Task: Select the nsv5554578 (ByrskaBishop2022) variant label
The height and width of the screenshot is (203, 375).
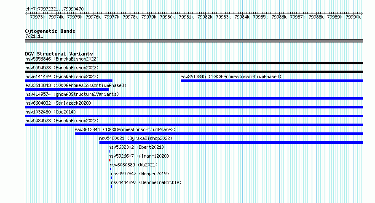Action: (x=62, y=68)
